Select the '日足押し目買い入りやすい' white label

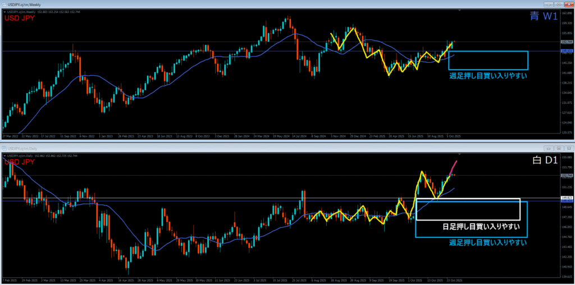coord(481,227)
